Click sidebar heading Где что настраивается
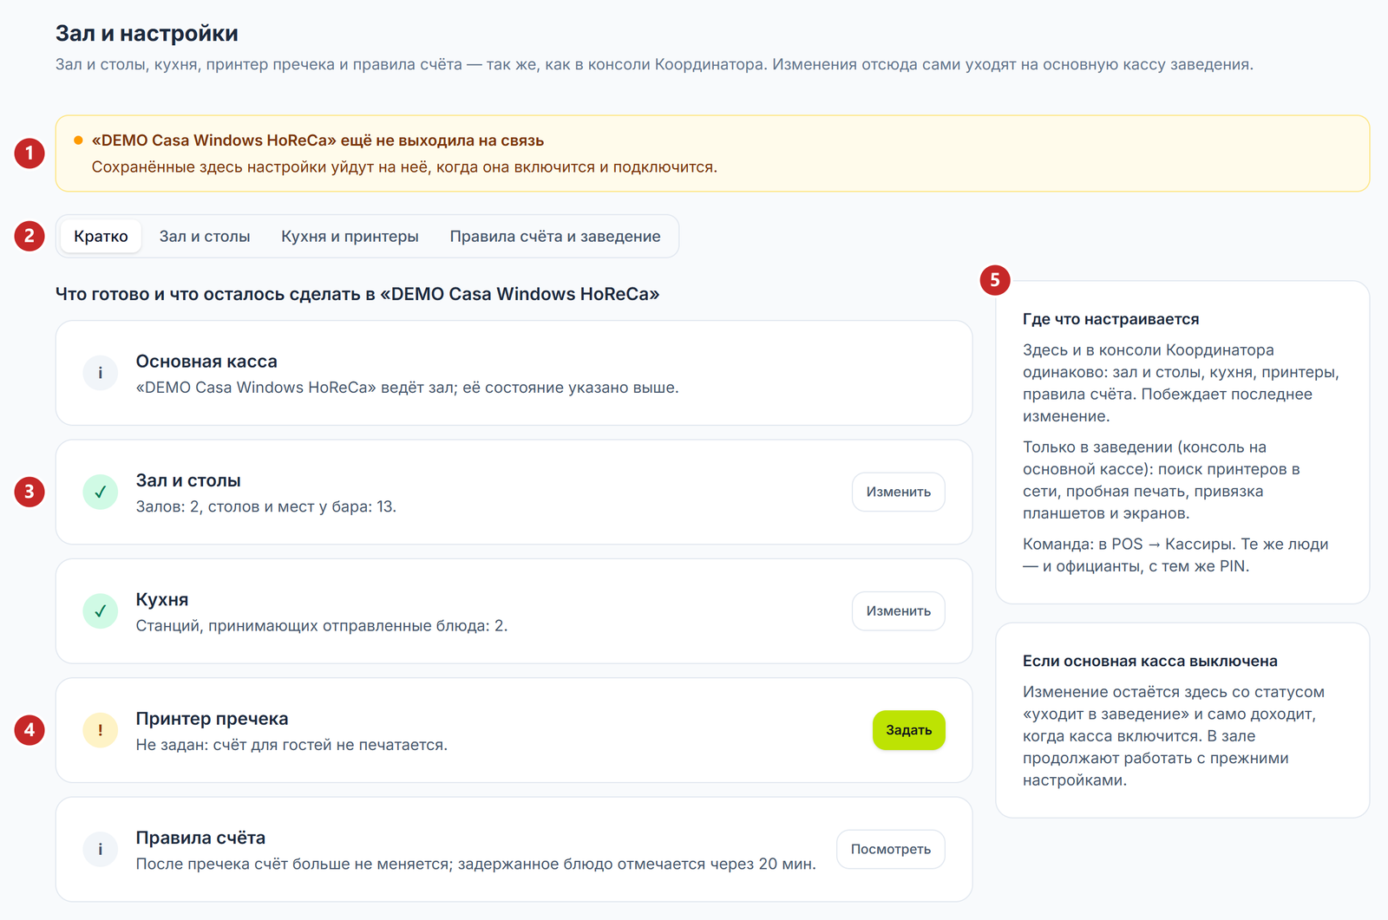 click(1110, 319)
